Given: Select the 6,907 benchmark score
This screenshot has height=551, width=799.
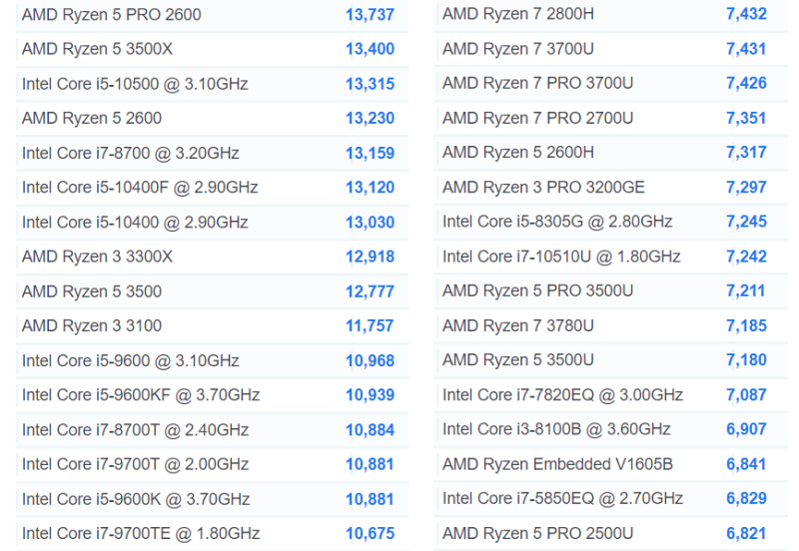Looking at the screenshot, I should (746, 429).
